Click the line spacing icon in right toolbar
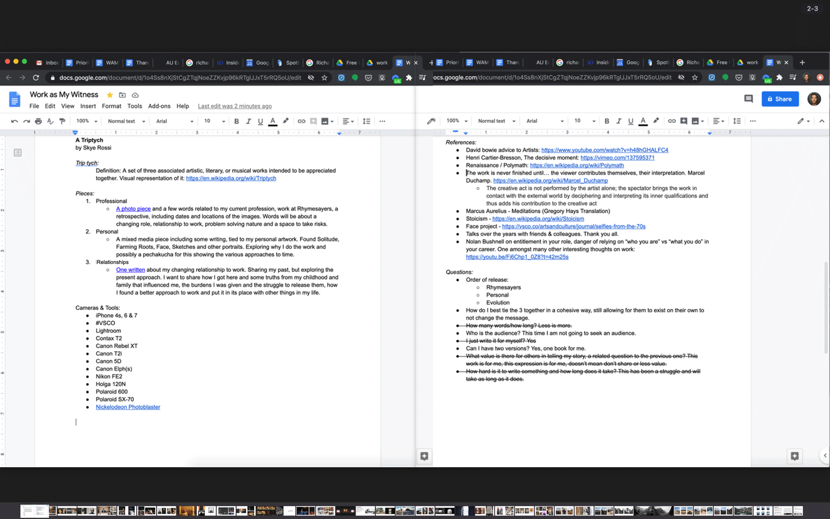 tap(737, 121)
